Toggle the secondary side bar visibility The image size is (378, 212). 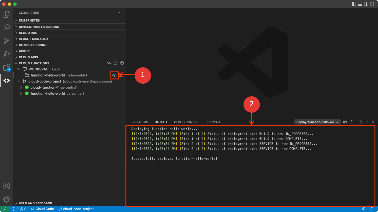point(366,4)
